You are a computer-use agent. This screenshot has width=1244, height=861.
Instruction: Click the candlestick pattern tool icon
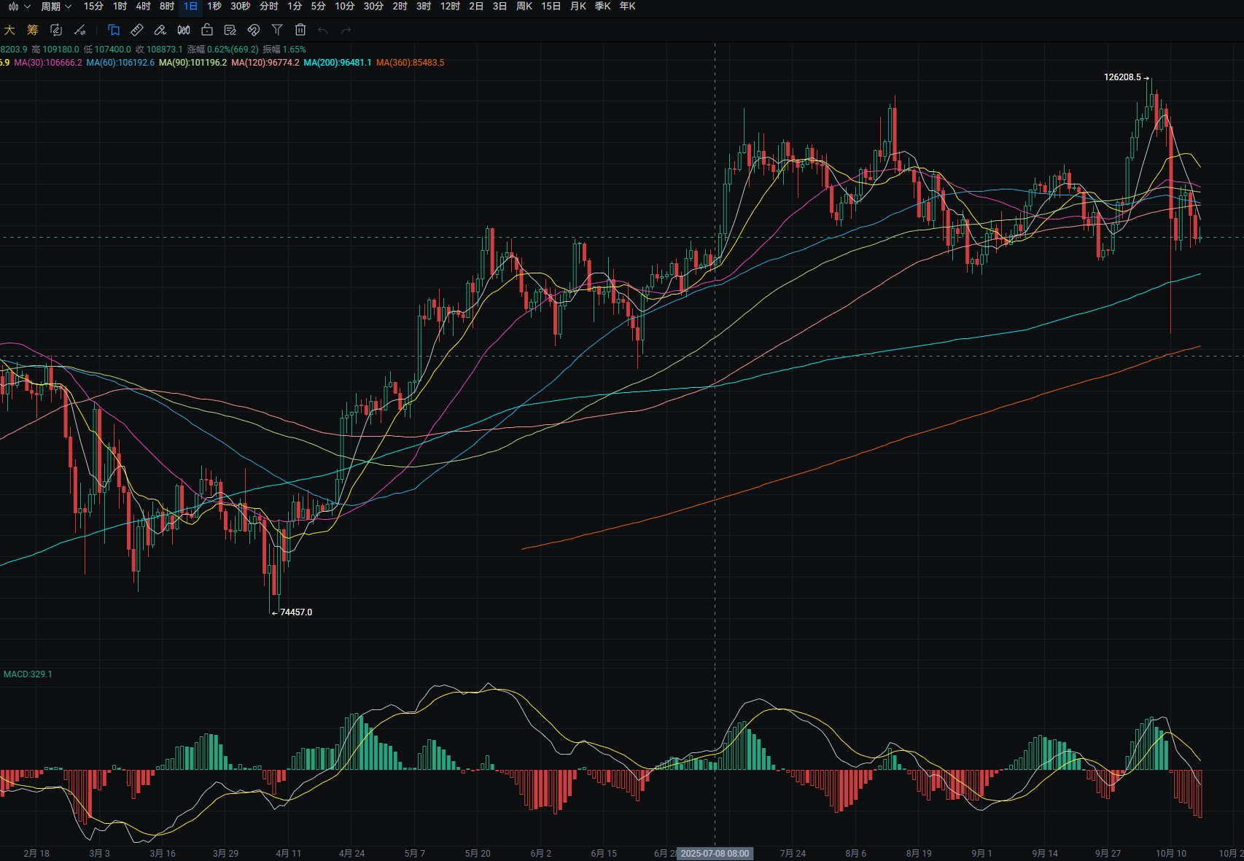(x=184, y=30)
